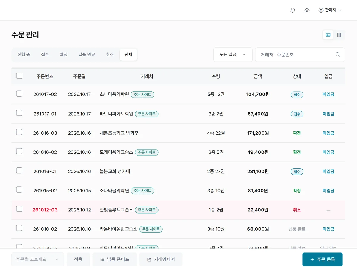Click 주문 사이트 tag beside 도레미음악교습소
Viewport: 357px width, 270px height.
(x=147, y=152)
